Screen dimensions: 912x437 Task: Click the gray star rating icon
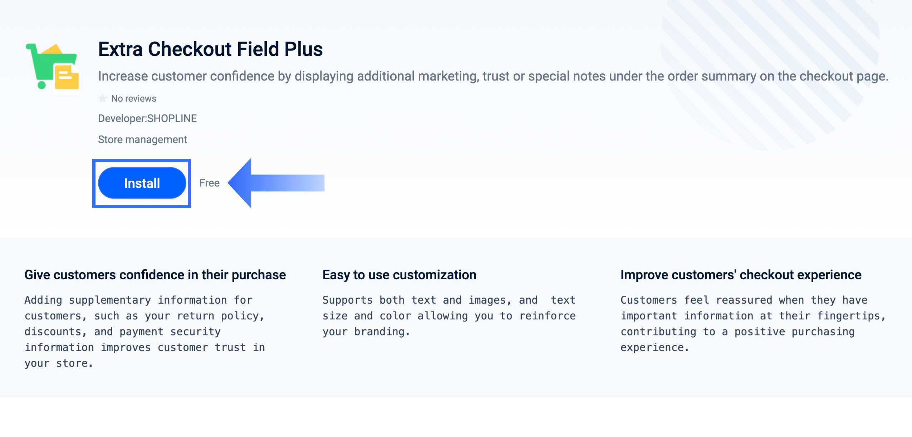103,98
